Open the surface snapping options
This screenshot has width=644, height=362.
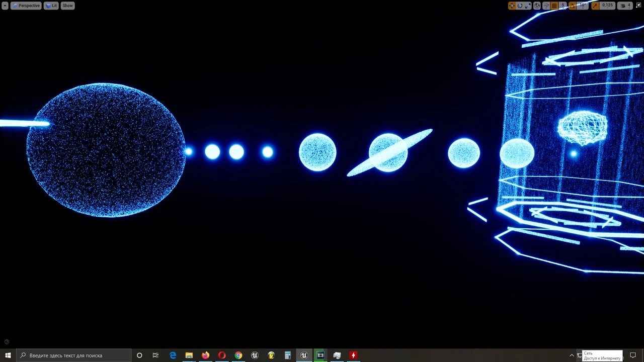[x=546, y=6]
